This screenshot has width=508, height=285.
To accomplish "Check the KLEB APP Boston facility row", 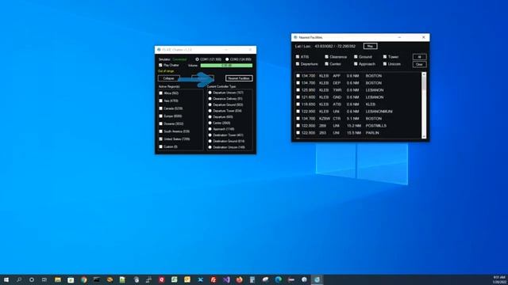I will pyautogui.click(x=298, y=76).
